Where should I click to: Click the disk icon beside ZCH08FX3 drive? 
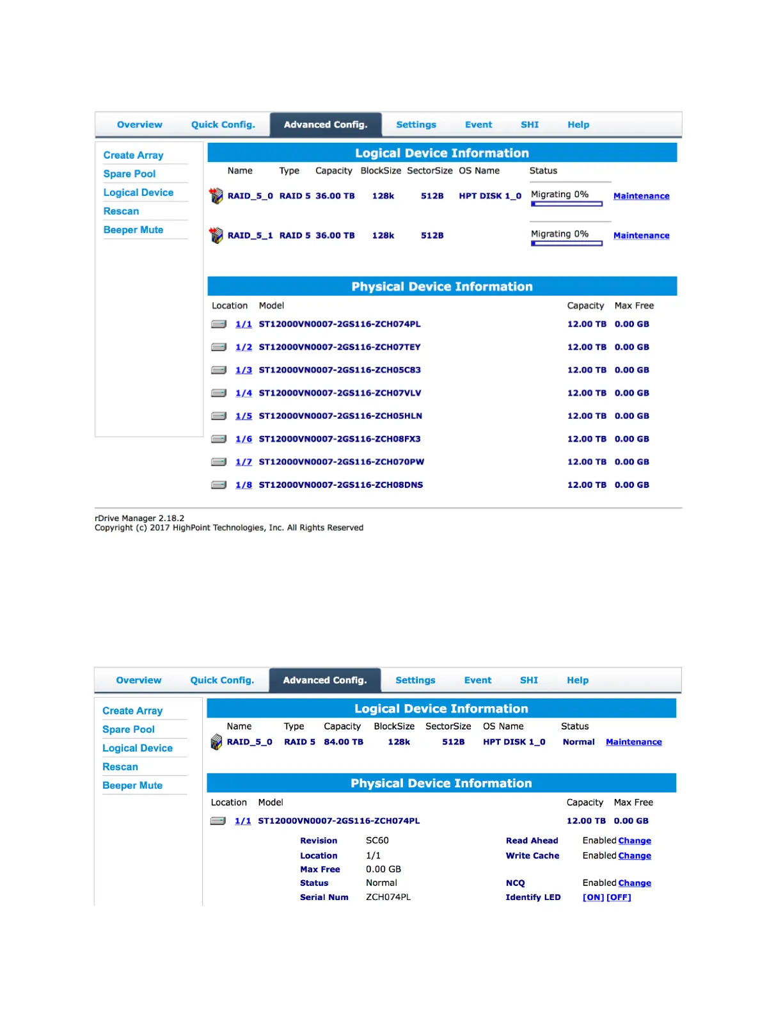219,439
